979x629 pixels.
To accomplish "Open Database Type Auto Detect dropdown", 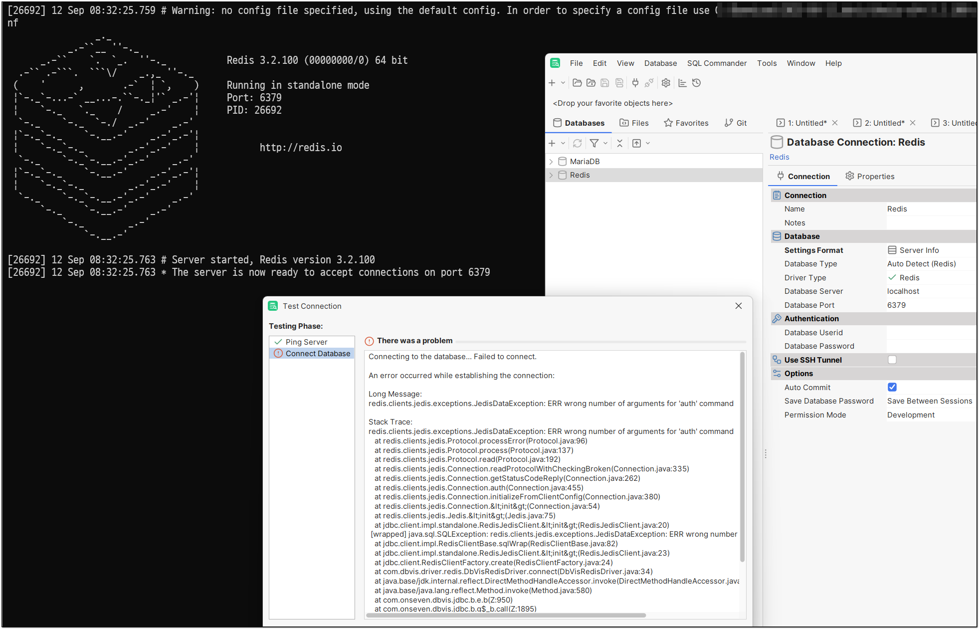I will pyautogui.click(x=931, y=264).
